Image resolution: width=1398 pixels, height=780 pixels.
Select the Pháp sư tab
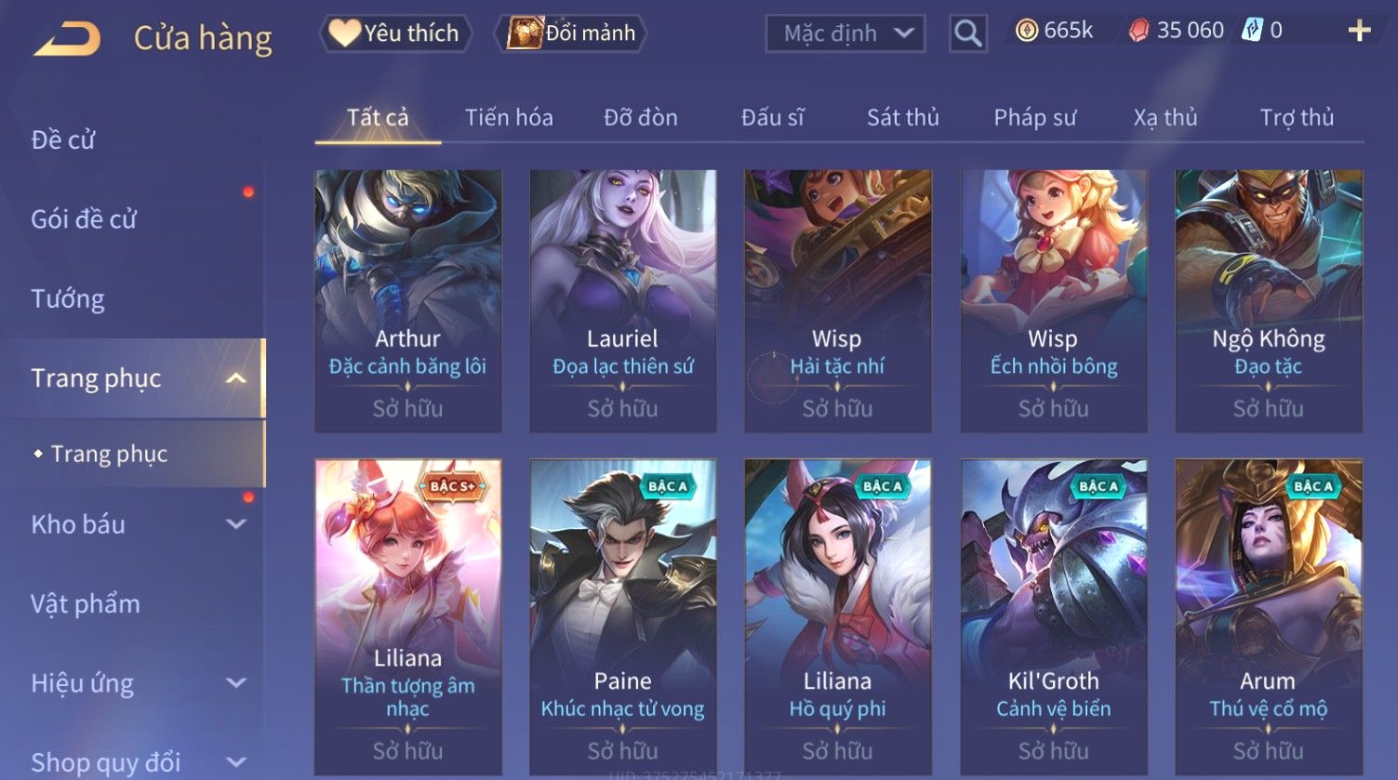1034,117
